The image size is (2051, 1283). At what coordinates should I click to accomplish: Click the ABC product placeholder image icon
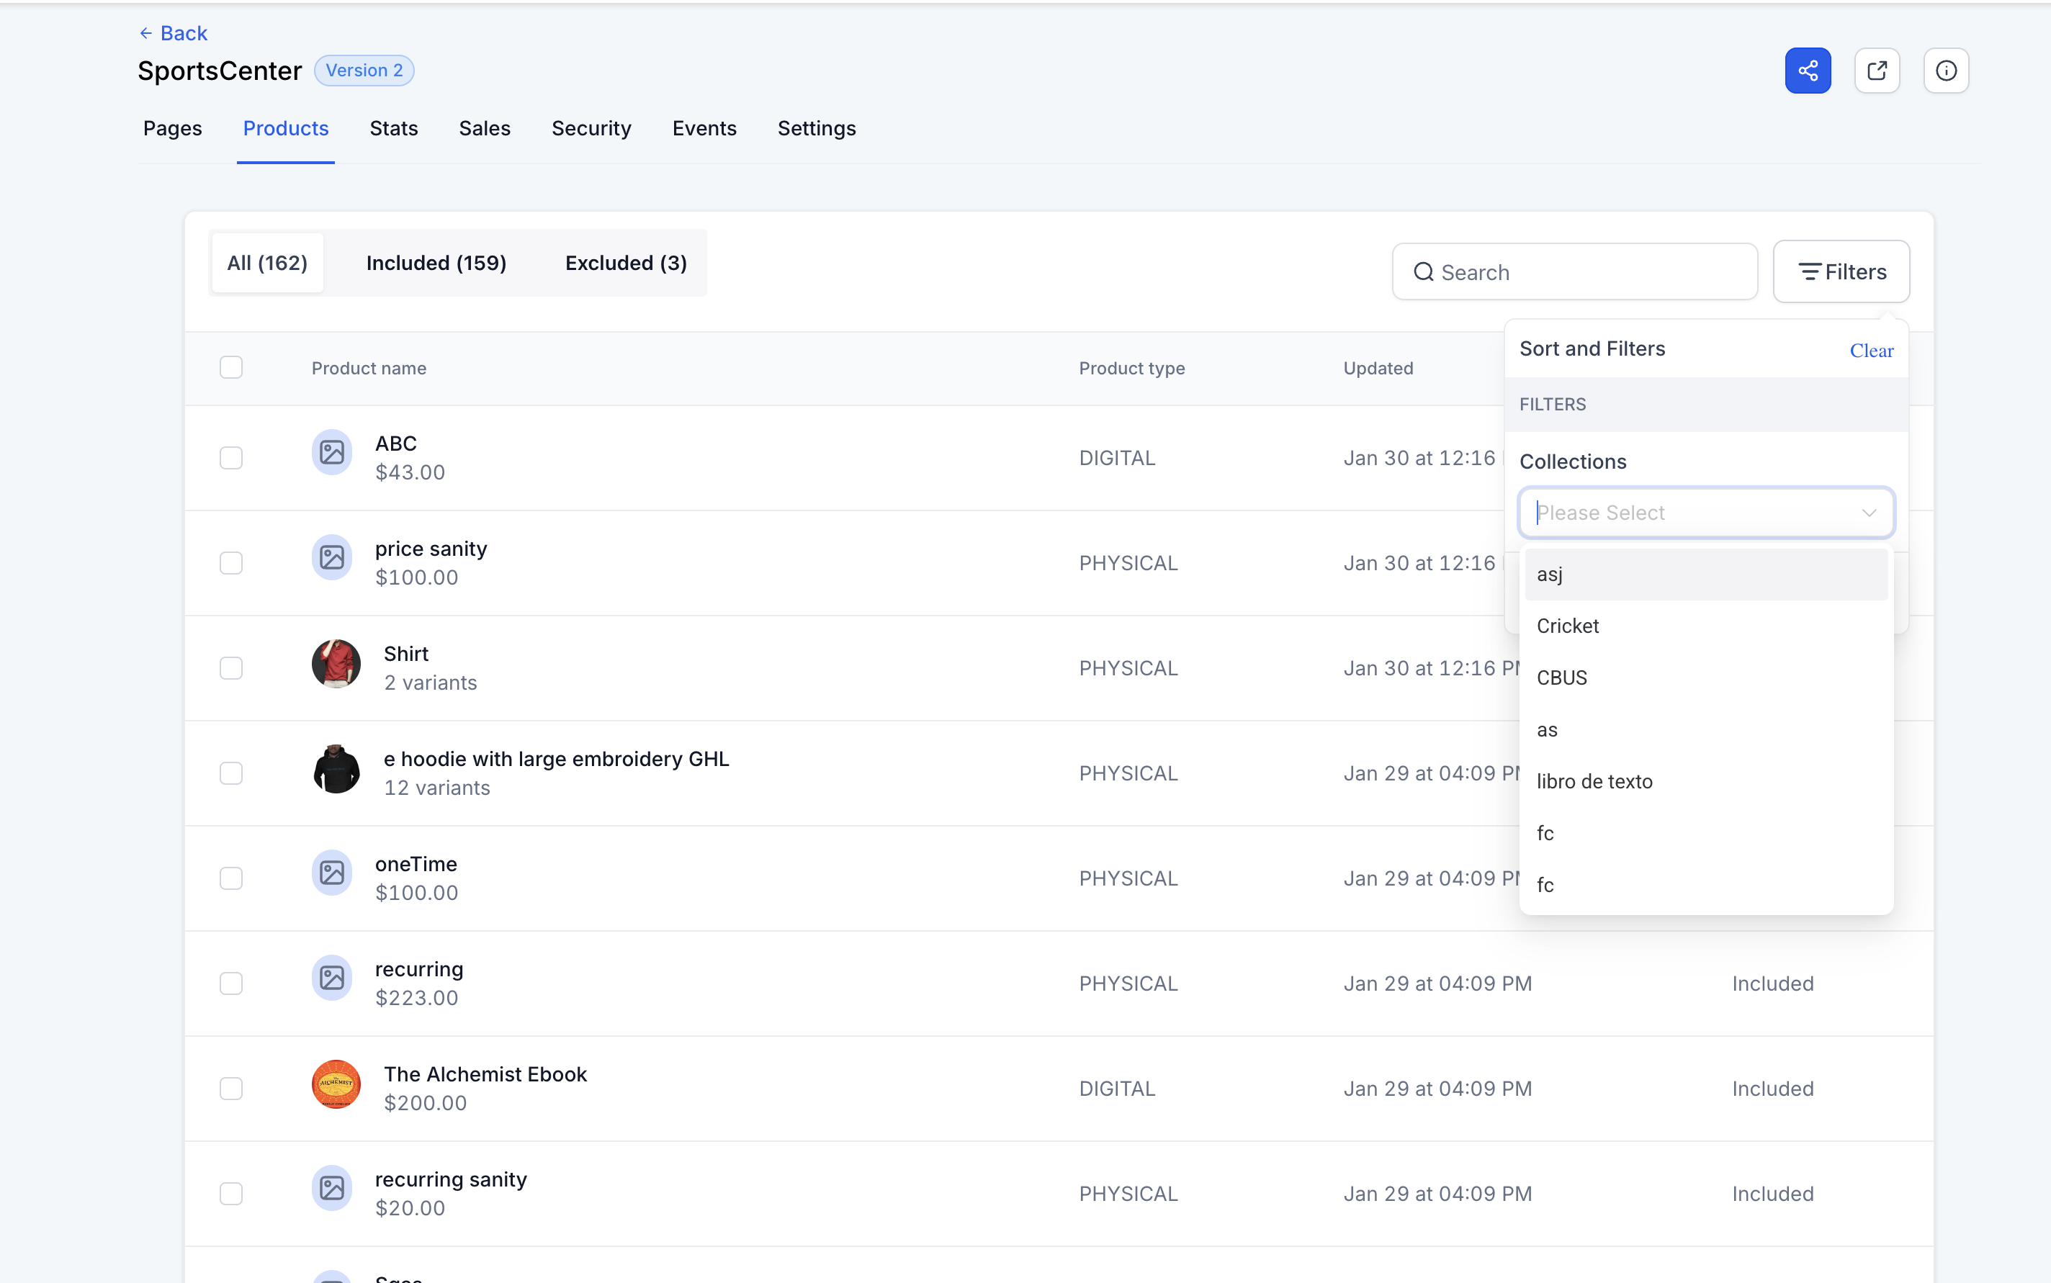tap(332, 452)
